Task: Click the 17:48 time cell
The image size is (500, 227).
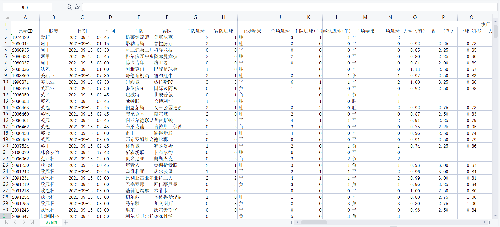Action: [x=110, y=152]
